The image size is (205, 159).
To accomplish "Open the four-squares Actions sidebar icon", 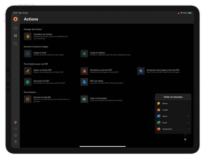I will click(x=15, y=36).
